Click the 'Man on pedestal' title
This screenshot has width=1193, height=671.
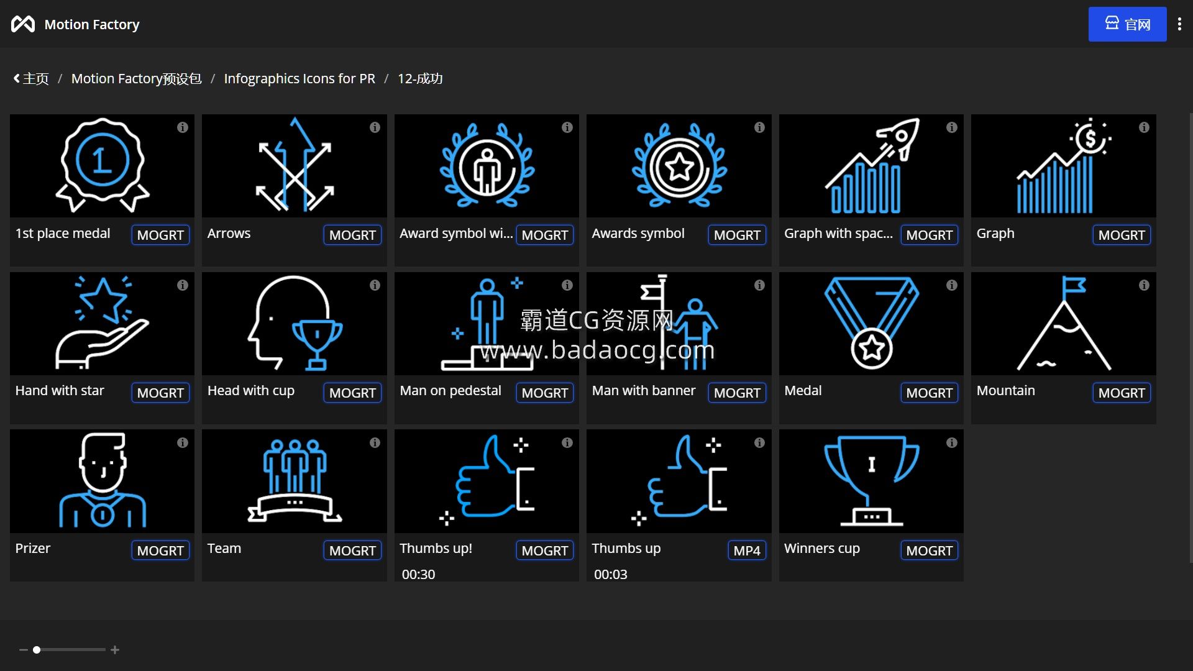[x=450, y=391]
